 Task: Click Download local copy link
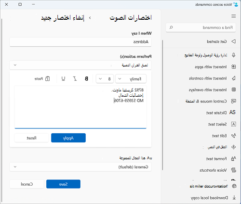click(209, 198)
